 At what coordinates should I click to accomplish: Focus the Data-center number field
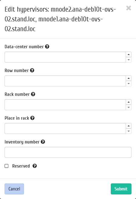(x=65, y=57)
